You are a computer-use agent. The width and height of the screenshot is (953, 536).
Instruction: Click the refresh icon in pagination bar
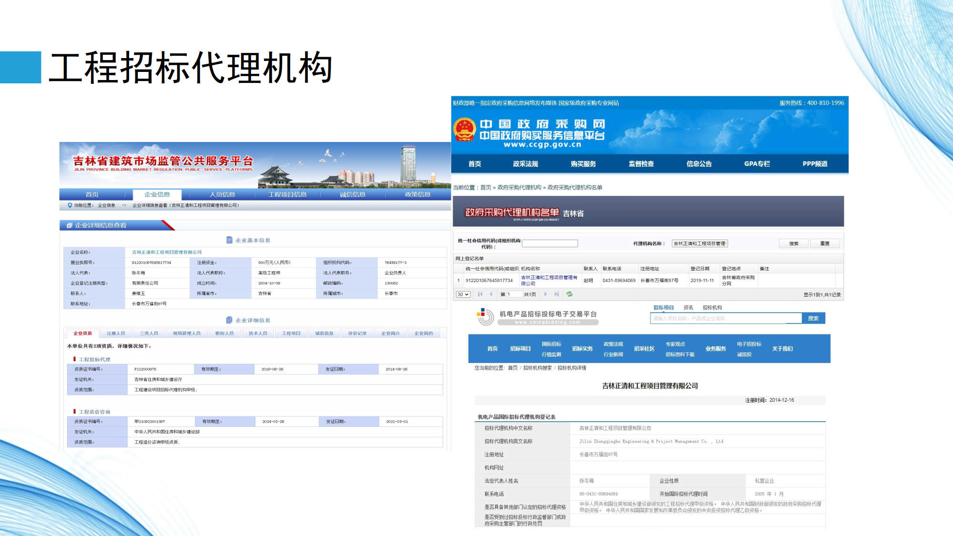(x=569, y=294)
